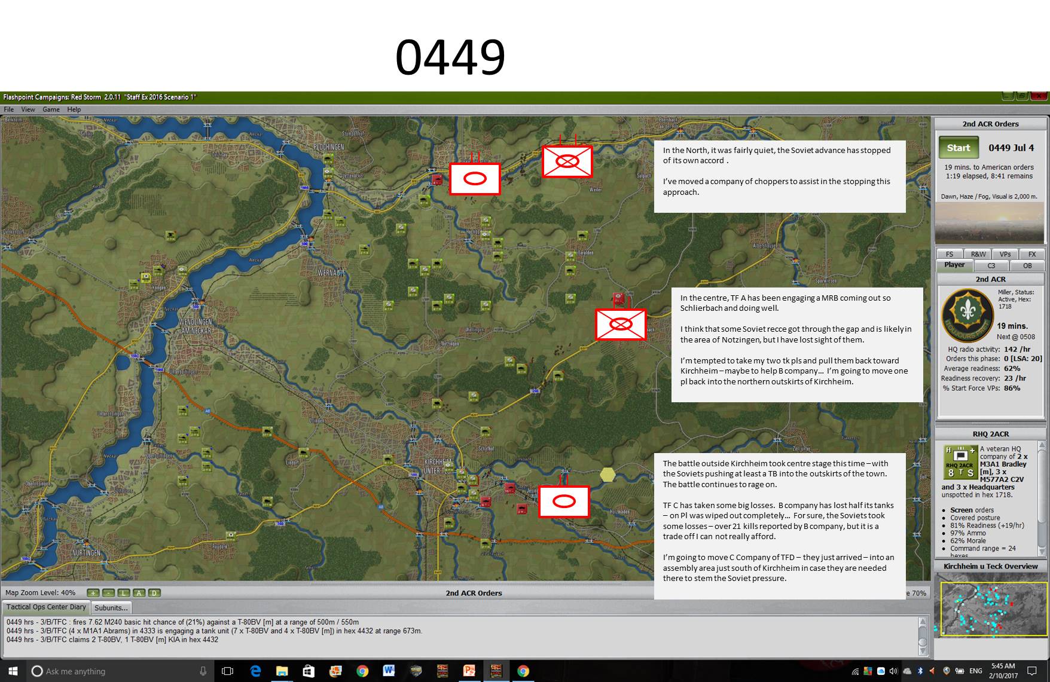
Task: Launch Microsoft Edge from the taskbar
Action: tap(255, 671)
